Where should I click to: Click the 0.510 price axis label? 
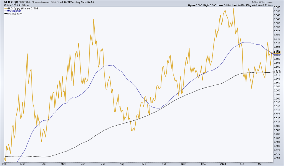(x=277, y=122)
